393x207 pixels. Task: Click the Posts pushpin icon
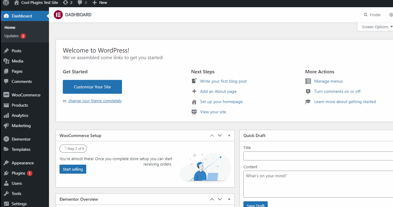click(6, 51)
